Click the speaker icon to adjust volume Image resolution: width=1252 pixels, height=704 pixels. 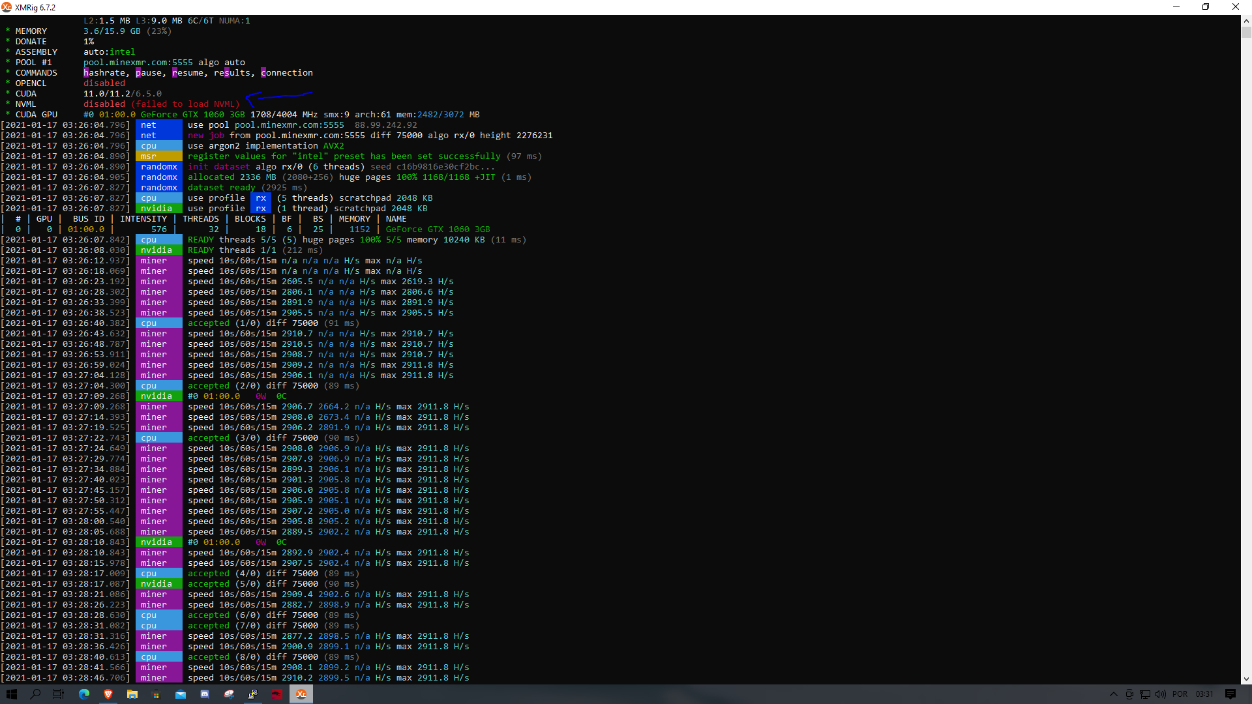1161,694
